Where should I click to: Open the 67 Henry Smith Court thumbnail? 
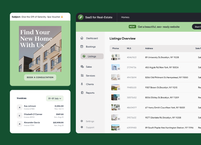[x=116, y=107]
